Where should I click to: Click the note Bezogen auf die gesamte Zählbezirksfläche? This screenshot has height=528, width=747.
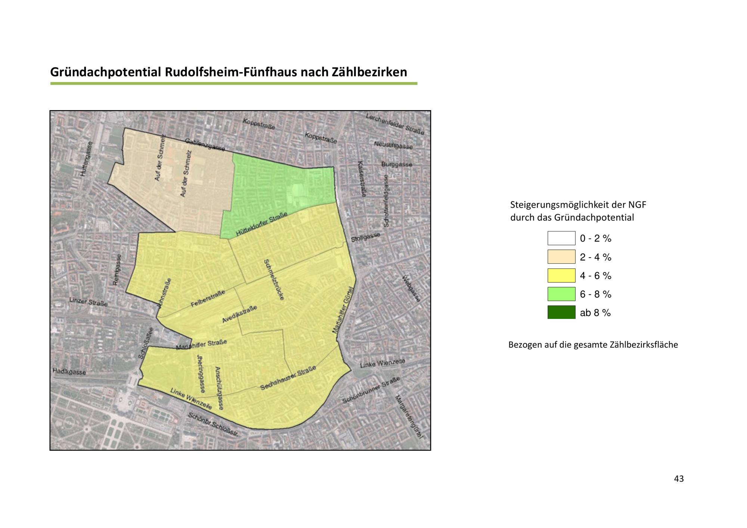point(593,345)
